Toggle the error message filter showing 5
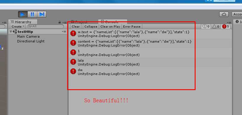The height and width of the screenshot is (115, 242). coord(225,27)
